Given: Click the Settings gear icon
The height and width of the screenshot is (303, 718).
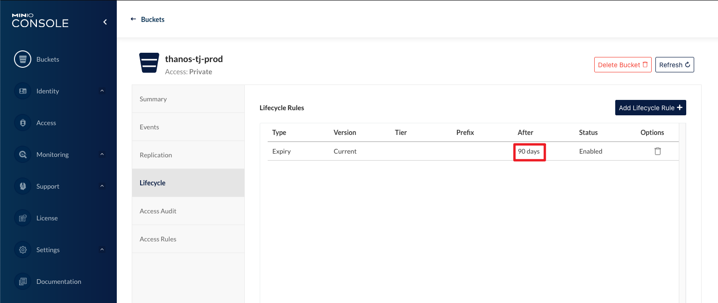Looking at the screenshot, I should [22, 250].
